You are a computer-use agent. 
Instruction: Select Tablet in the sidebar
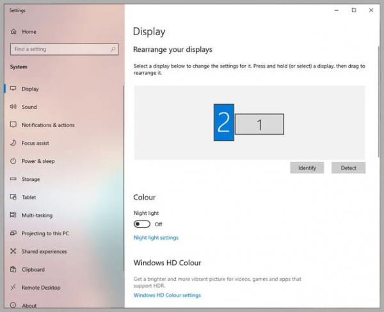click(63, 197)
